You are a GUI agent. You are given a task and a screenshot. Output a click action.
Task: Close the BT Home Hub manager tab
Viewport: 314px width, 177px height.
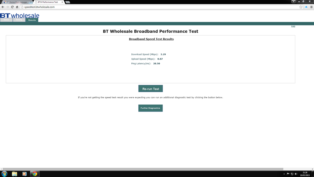(31, 2)
